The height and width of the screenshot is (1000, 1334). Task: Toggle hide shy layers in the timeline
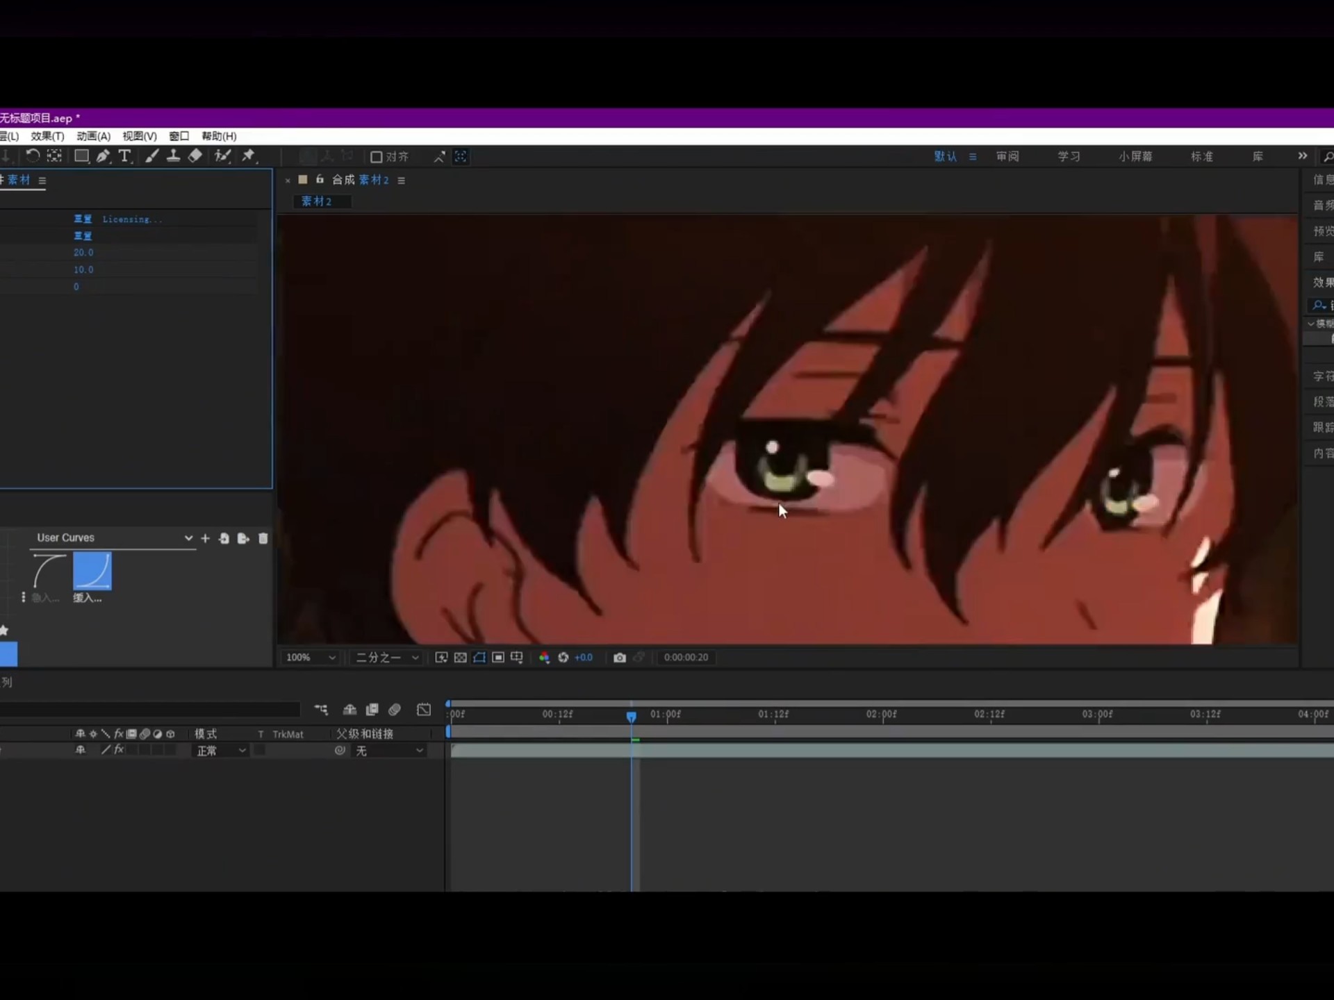(349, 710)
